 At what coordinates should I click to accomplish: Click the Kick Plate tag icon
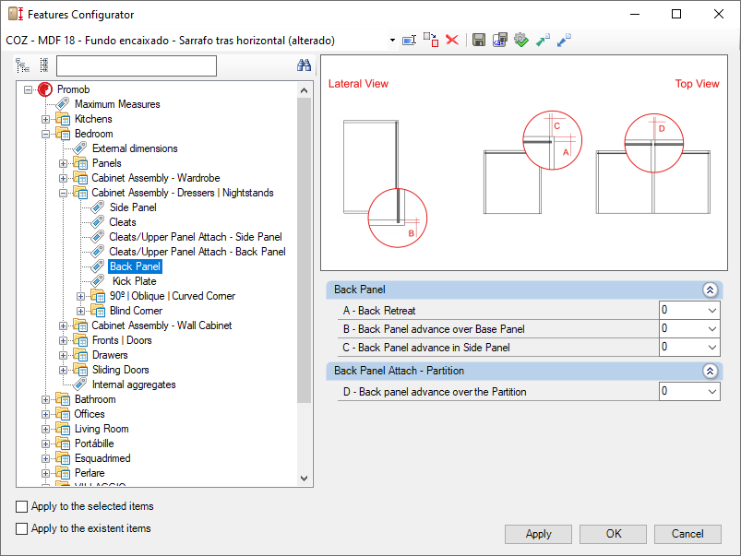tap(97, 281)
